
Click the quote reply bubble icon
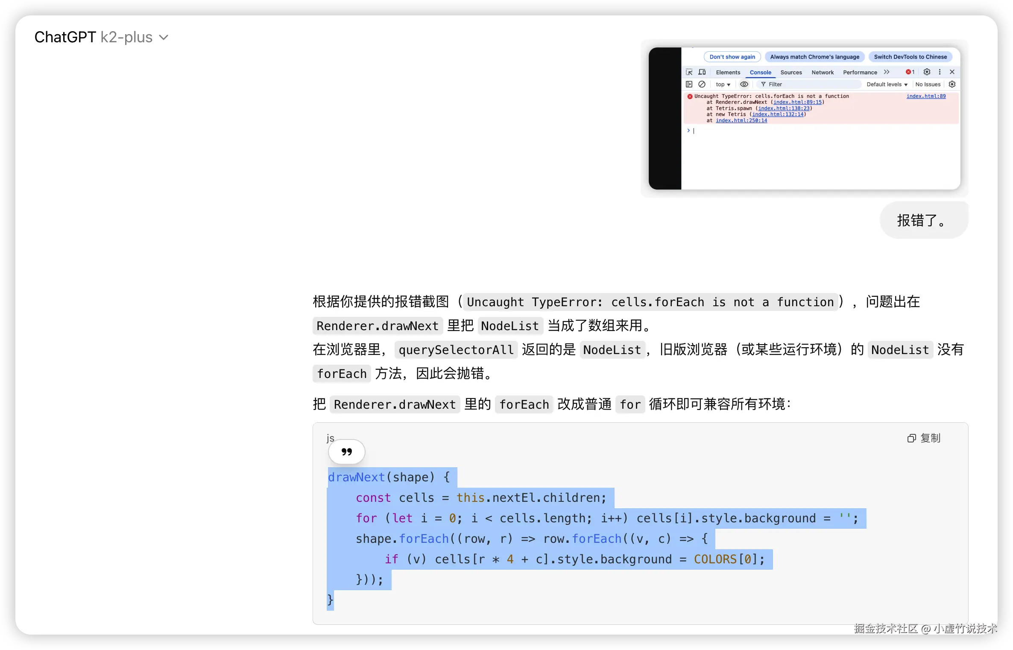click(346, 452)
